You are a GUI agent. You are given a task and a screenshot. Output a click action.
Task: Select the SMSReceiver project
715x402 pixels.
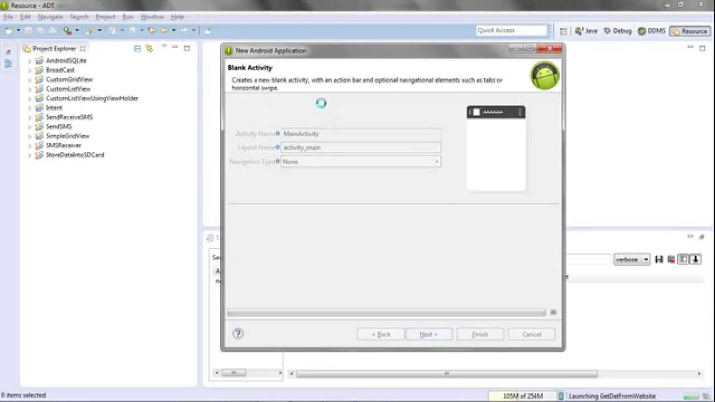63,146
